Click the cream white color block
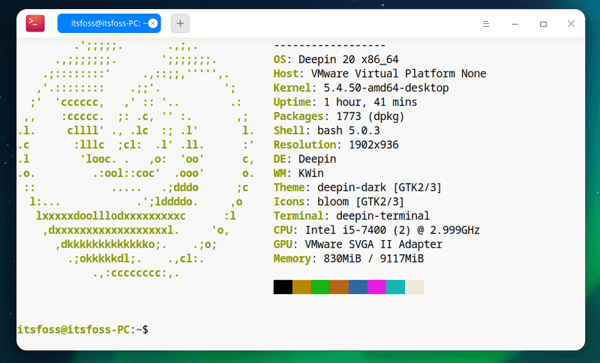600x363 pixels. (415, 287)
